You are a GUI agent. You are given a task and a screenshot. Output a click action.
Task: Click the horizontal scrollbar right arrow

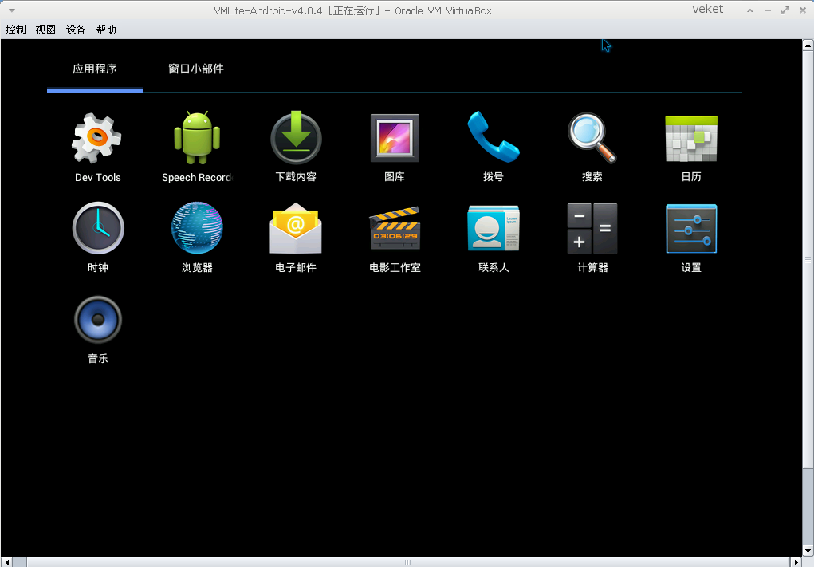[x=797, y=562]
